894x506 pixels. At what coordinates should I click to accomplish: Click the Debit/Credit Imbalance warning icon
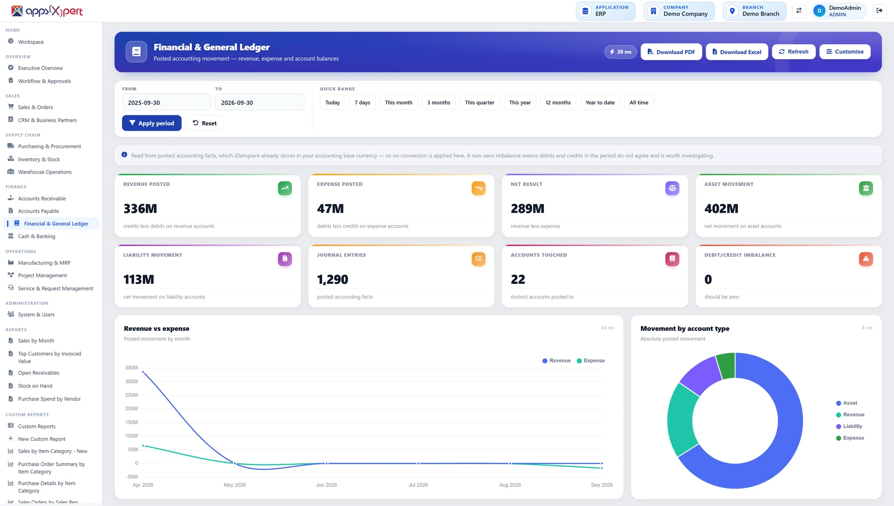pos(866,259)
